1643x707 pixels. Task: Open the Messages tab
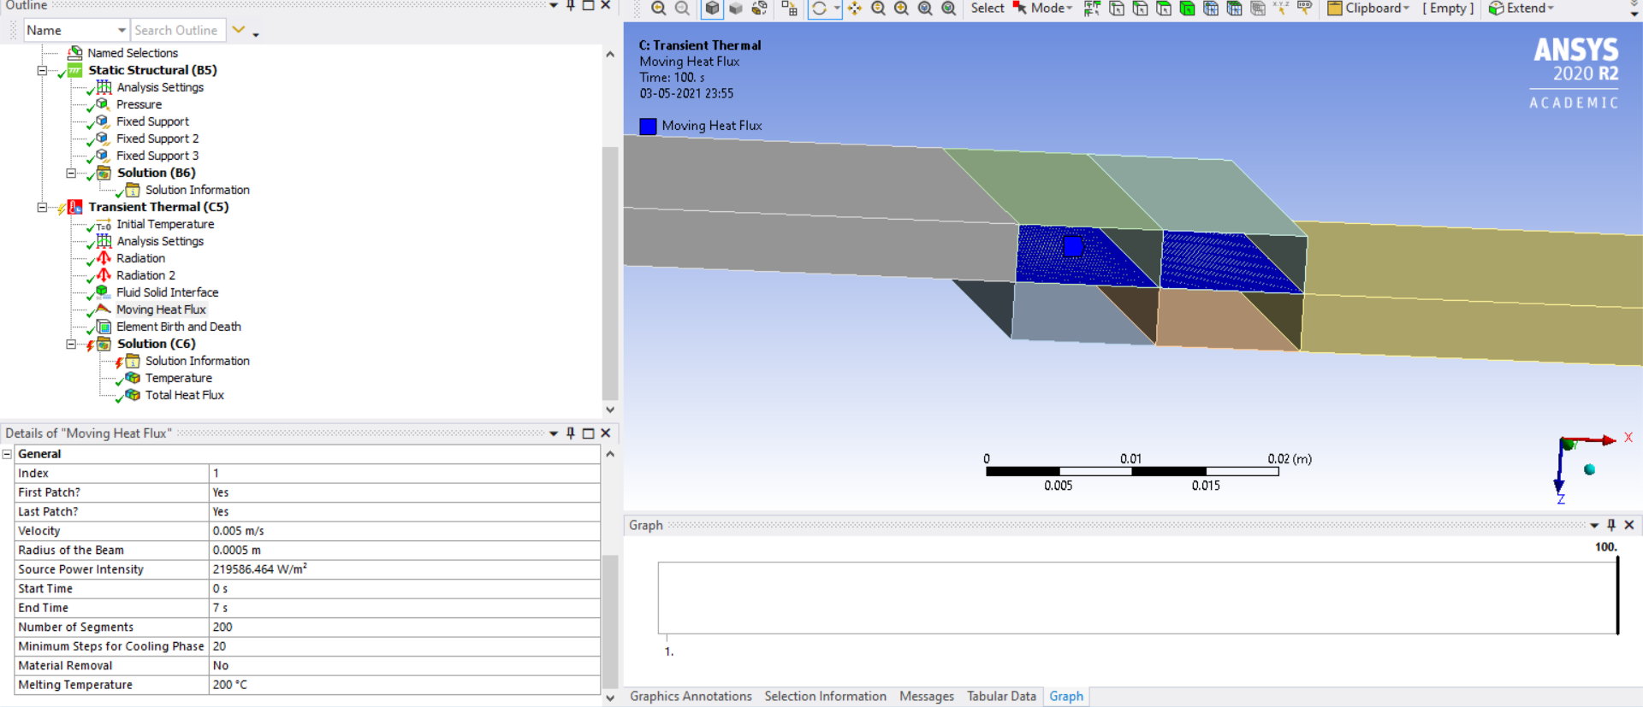926,696
